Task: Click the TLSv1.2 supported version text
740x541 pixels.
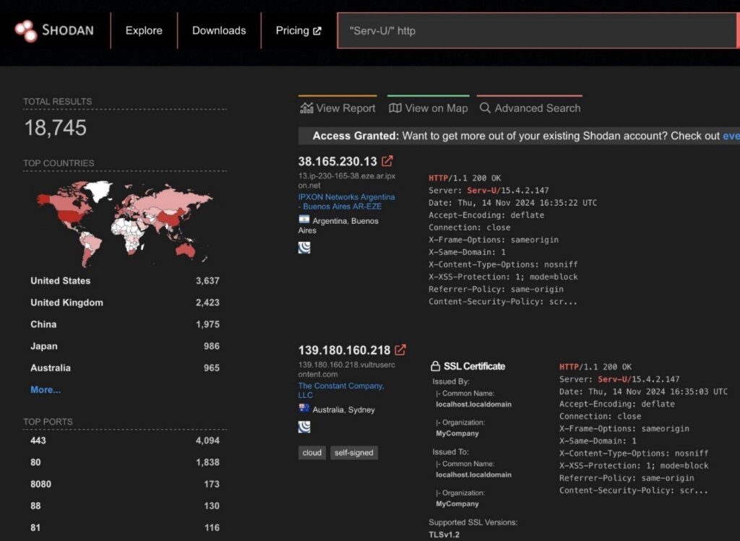Action: point(444,534)
